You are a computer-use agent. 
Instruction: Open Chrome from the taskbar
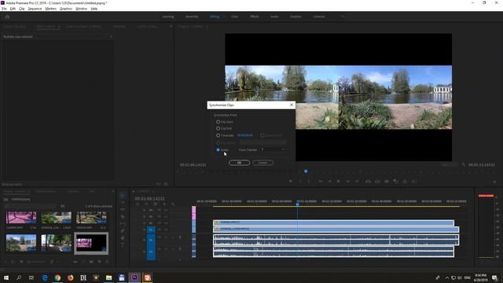tap(57, 277)
